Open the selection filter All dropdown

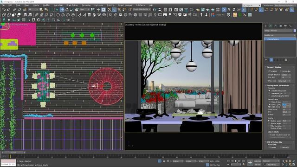(33, 9)
